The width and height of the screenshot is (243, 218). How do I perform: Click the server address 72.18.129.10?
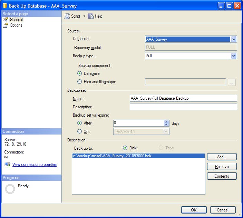(15, 144)
